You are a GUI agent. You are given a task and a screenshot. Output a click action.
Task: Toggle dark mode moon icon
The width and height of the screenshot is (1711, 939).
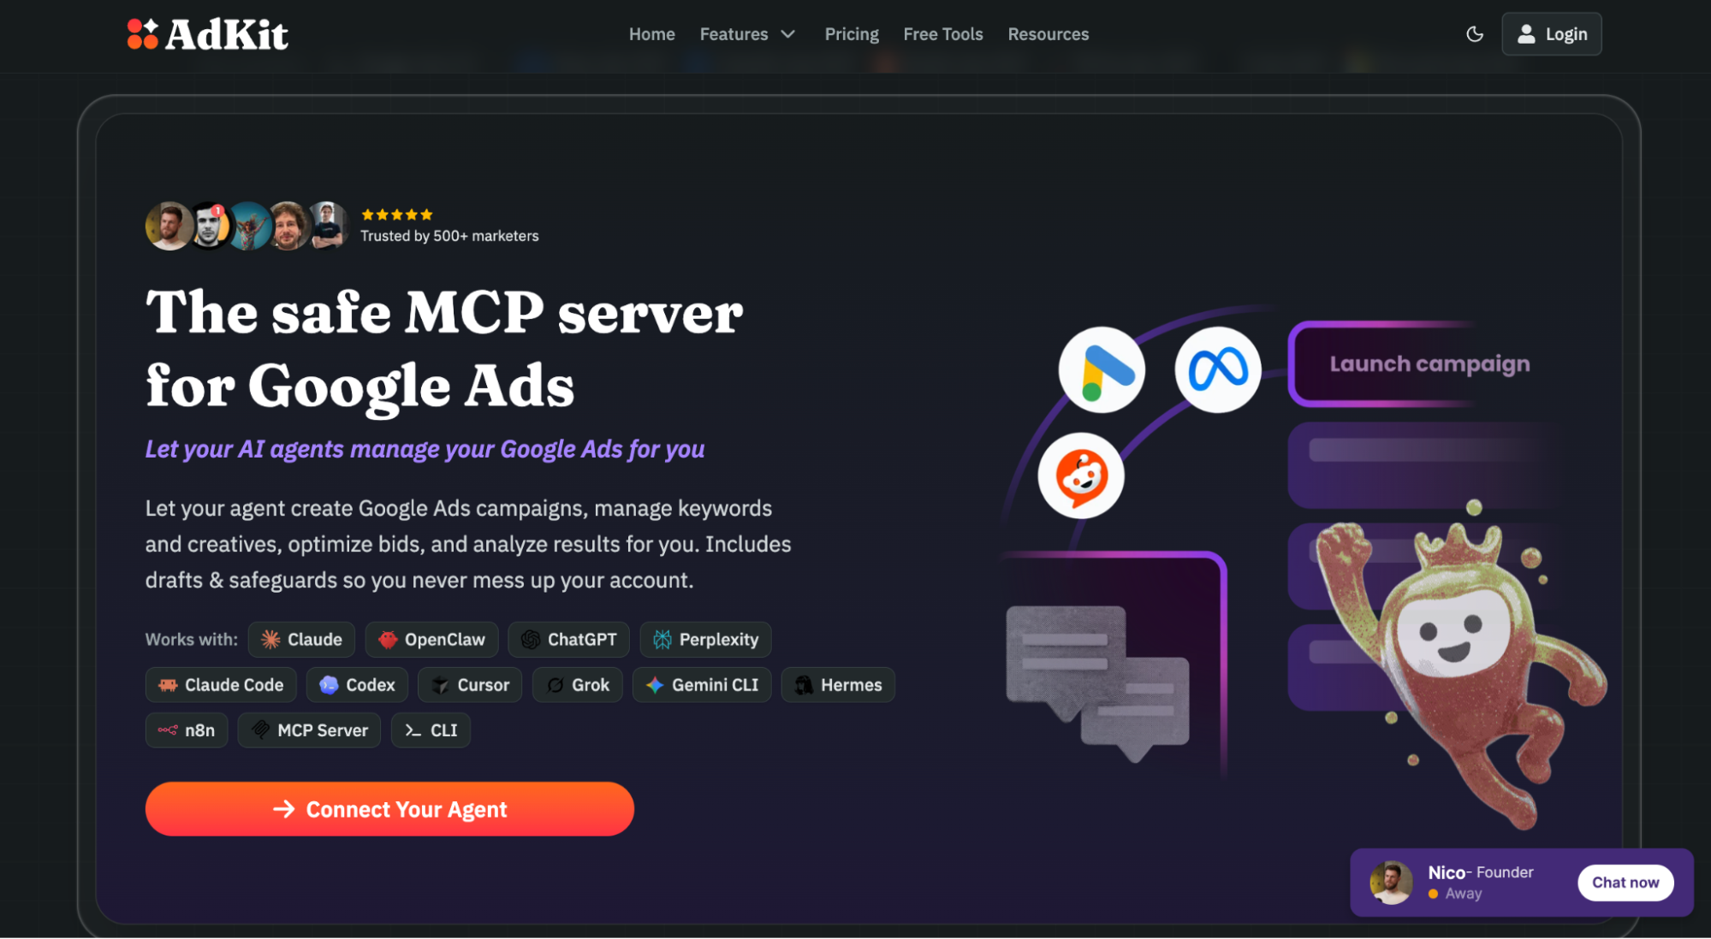pyautogui.click(x=1474, y=34)
